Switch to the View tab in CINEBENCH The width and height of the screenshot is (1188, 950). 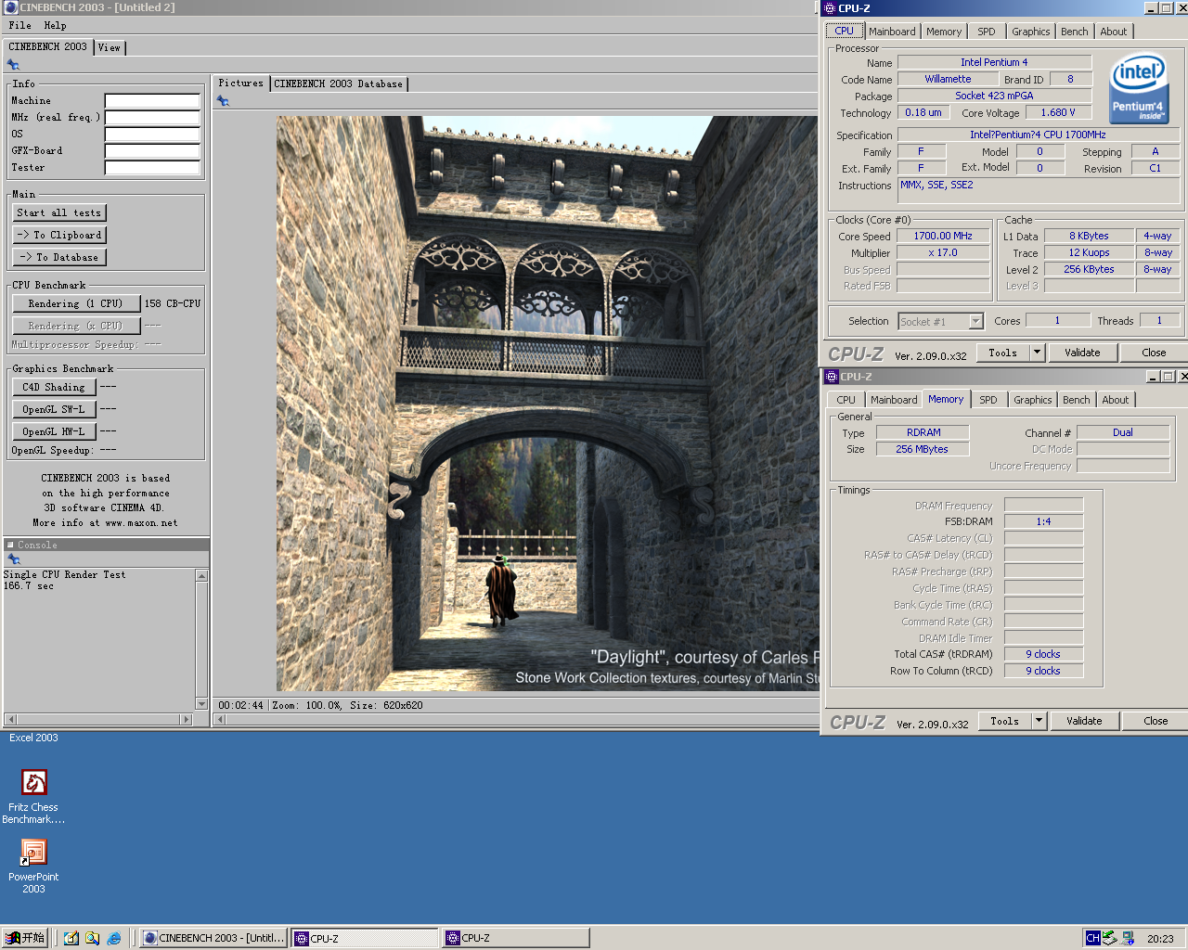pos(110,47)
